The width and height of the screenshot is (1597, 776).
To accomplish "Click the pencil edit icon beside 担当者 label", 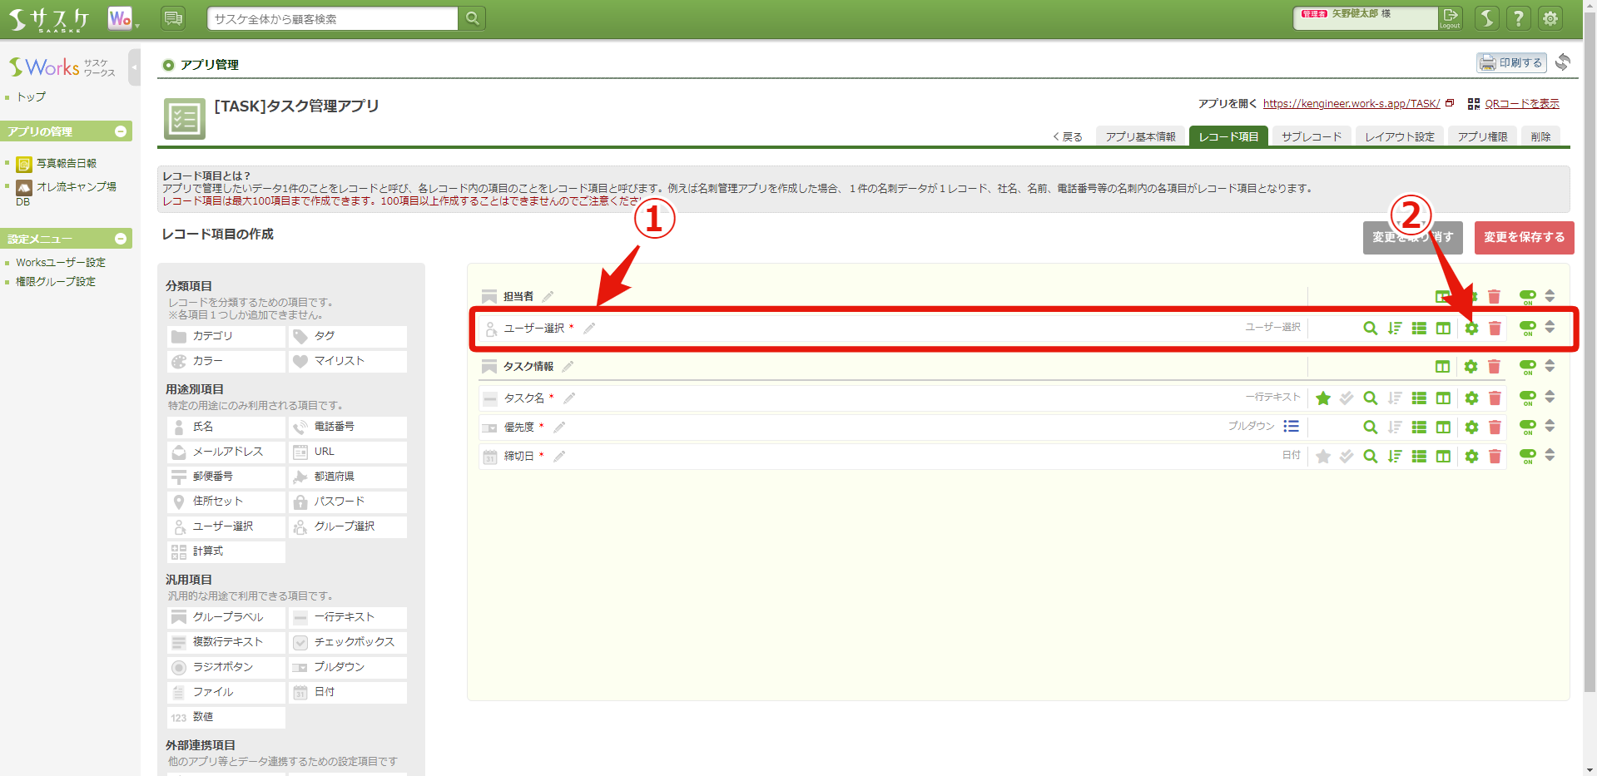I will [548, 295].
